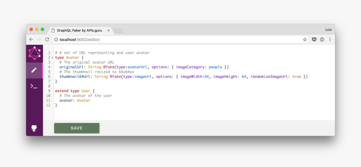361x167 pixels.
Task: Click the first line comment about URL set
Action: pyautogui.click(x=102, y=53)
